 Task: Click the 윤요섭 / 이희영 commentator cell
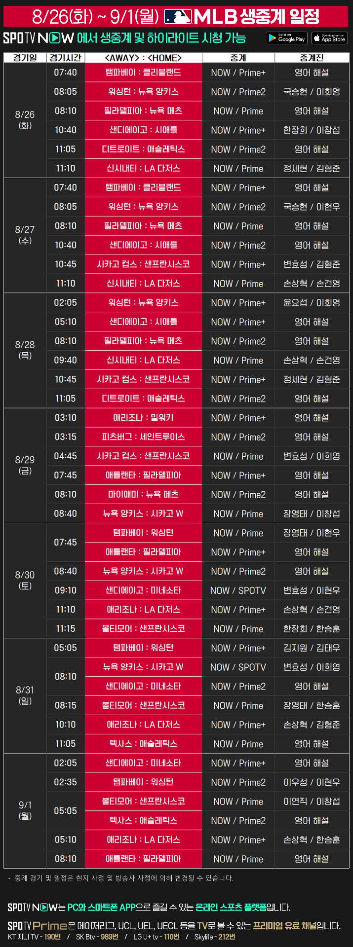[312, 302]
